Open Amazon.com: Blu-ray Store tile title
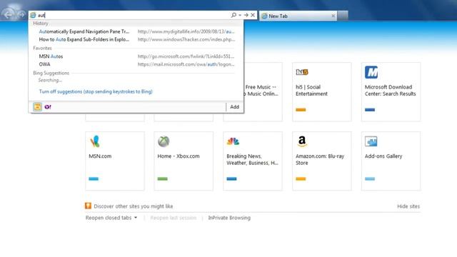This screenshot has height=257, width=457. [320, 159]
